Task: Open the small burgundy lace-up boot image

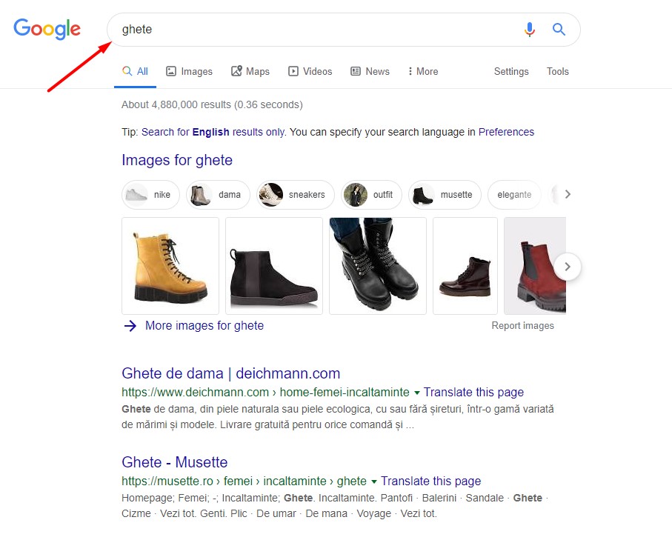Action: coord(465,266)
